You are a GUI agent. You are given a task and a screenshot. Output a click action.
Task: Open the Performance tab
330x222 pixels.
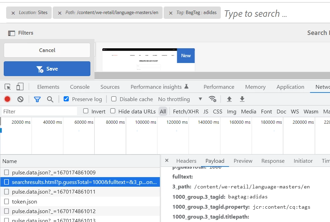pyautogui.click(x=219, y=87)
